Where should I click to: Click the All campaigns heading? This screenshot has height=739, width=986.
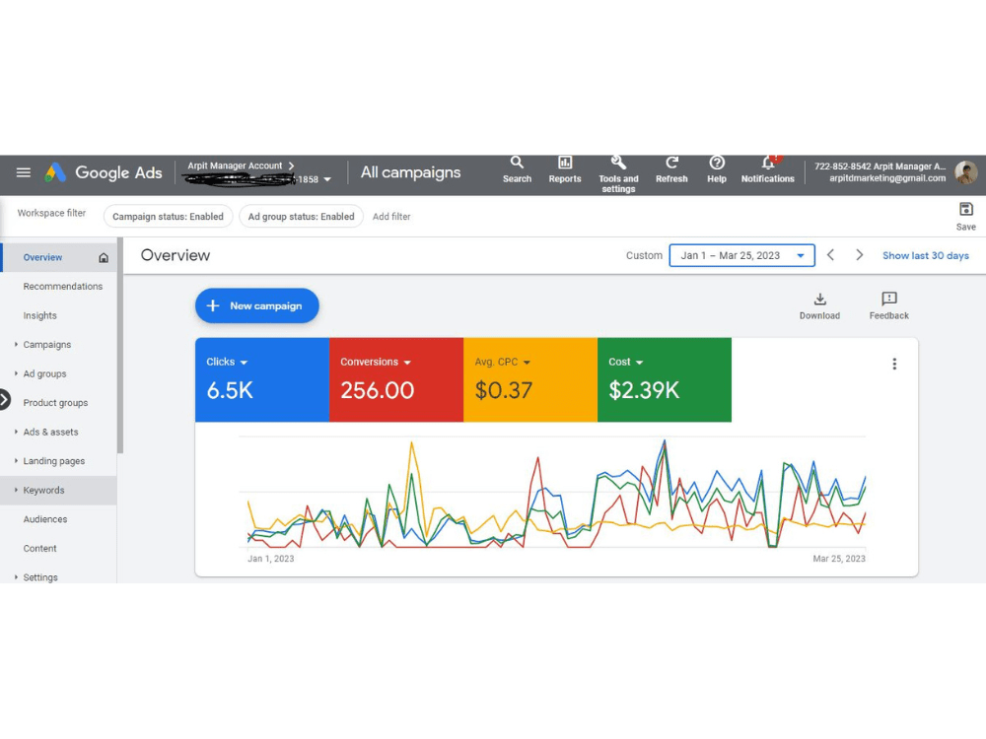(x=410, y=172)
